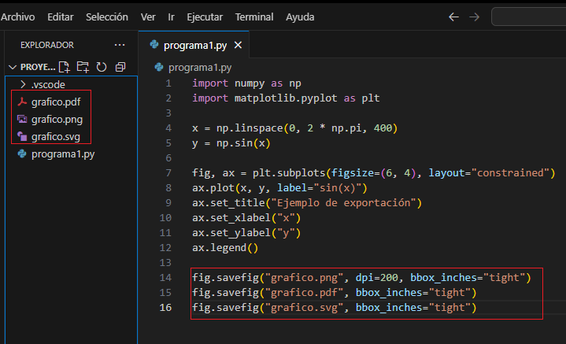This screenshot has width=566, height=344.
Task: Collapse all folders in Explorer
Action: (x=120, y=67)
